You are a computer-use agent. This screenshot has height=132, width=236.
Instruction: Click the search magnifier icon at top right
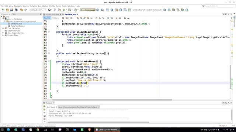(203, 6)
